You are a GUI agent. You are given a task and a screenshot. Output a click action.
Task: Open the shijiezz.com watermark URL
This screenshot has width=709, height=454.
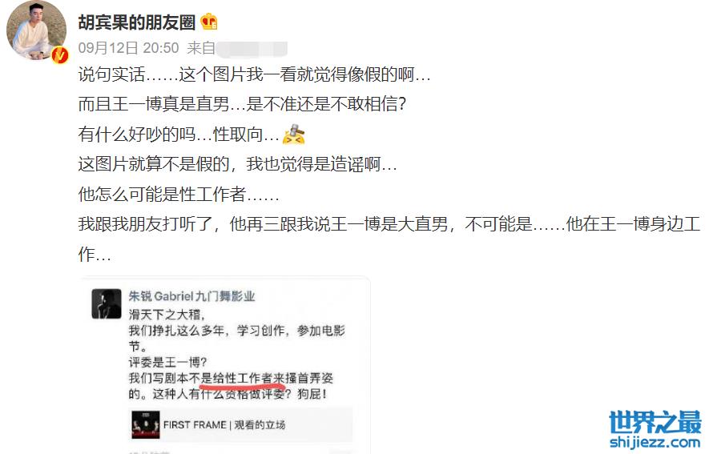(x=655, y=441)
